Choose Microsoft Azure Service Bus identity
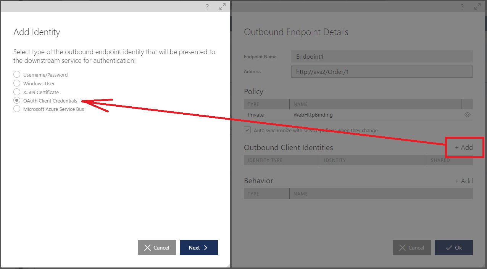Image resolution: width=487 pixels, height=269 pixels. click(x=17, y=109)
